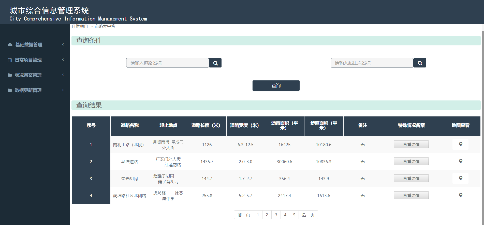View map pin for 虎坊路社区北侧路
The height and width of the screenshot is (225, 484).
coord(460,195)
